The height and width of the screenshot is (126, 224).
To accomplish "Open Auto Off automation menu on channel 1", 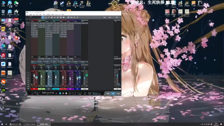I will click(x=34, y=88).
